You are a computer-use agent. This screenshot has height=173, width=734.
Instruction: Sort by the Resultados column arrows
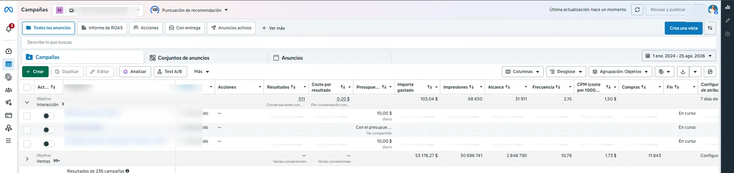(293, 87)
